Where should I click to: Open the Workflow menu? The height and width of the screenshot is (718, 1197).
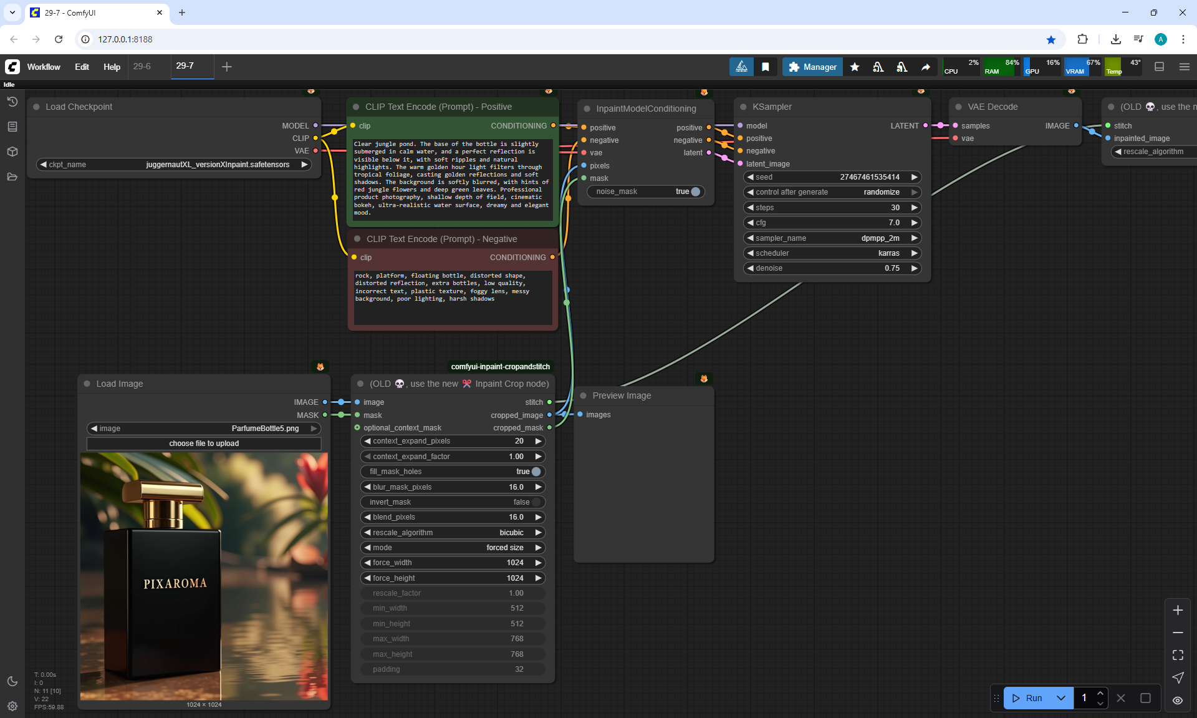pos(44,67)
